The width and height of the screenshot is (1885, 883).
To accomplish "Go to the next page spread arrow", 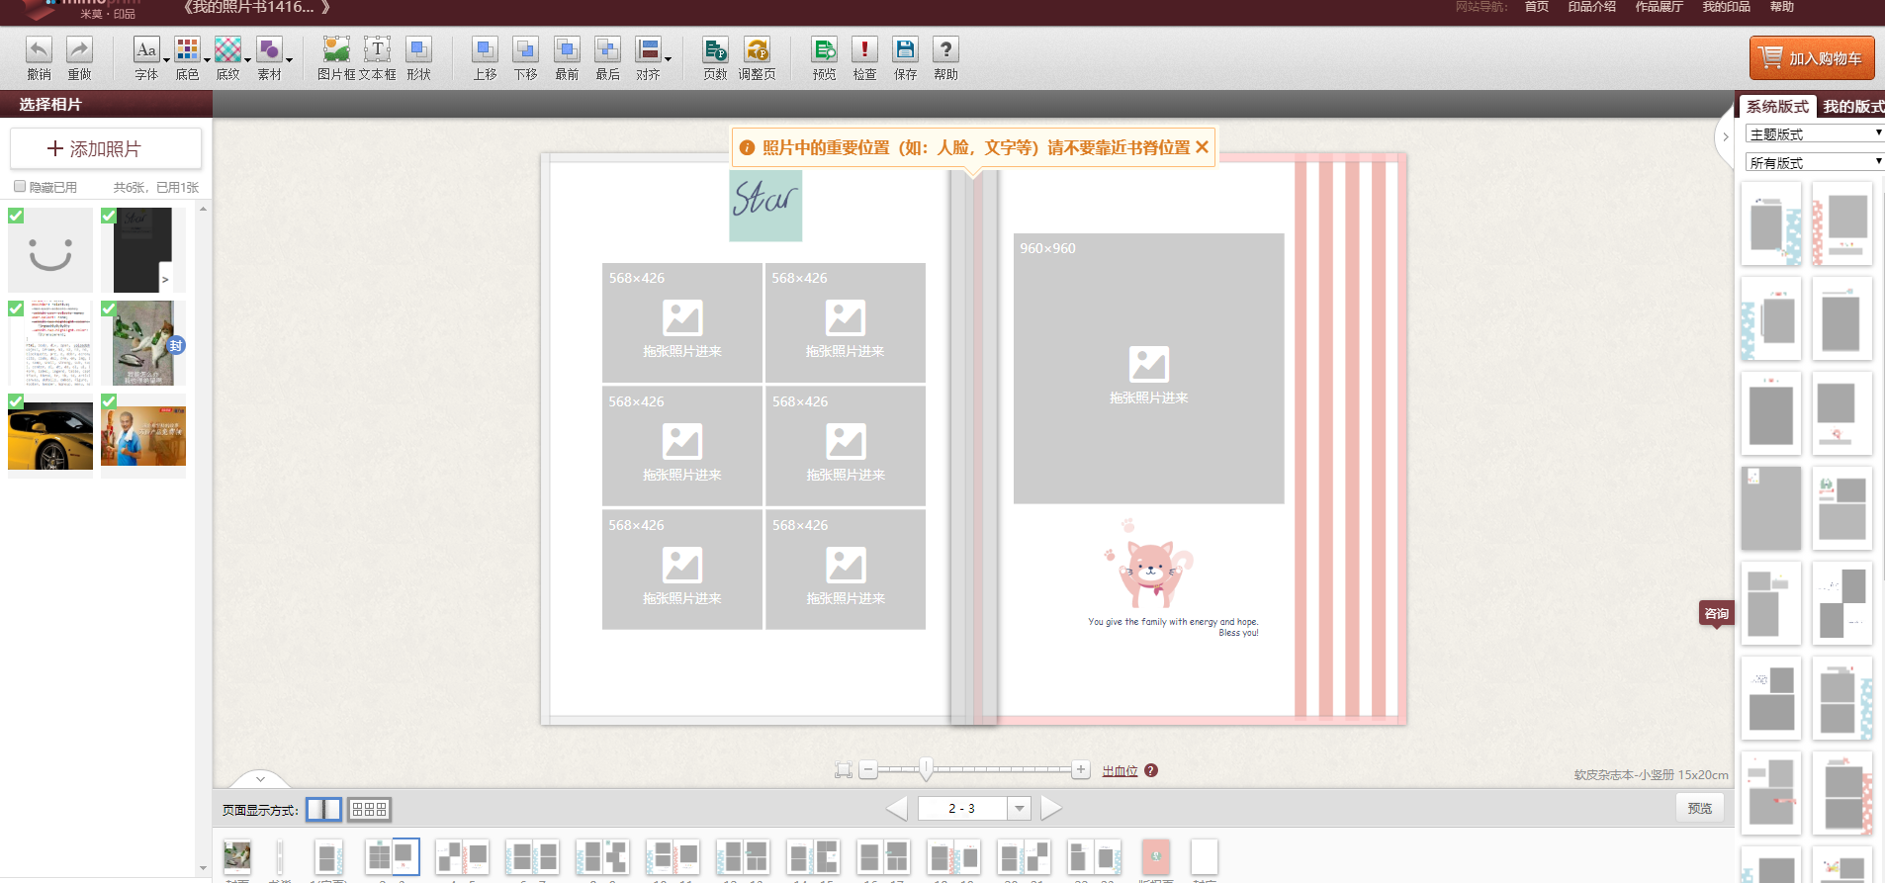I will click(x=1051, y=808).
